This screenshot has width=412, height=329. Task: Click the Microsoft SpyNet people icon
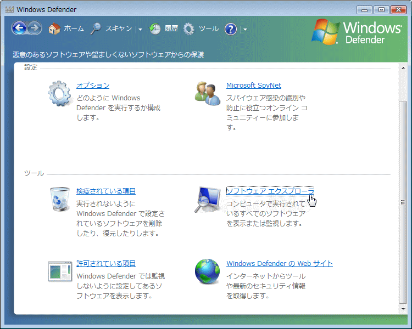pyautogui.click(x=207, y=92)
